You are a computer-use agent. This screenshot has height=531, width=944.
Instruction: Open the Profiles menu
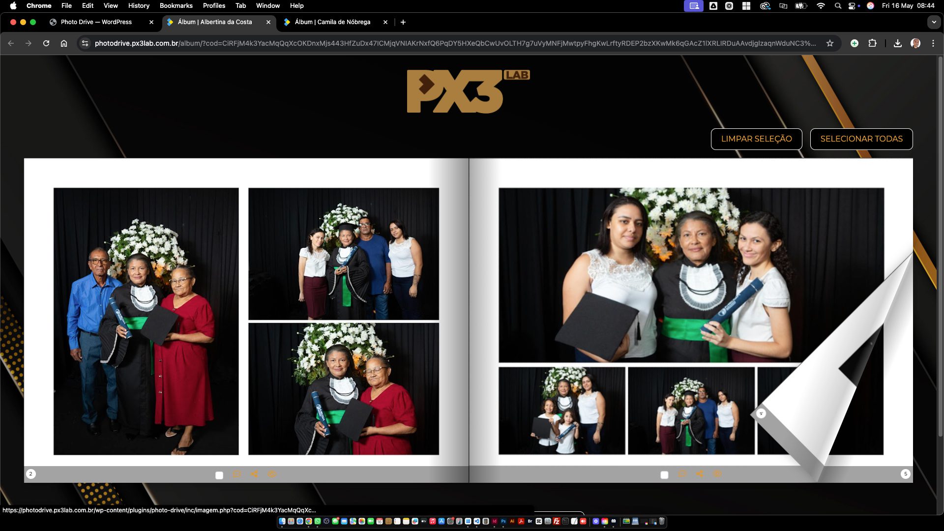(214, 5)
